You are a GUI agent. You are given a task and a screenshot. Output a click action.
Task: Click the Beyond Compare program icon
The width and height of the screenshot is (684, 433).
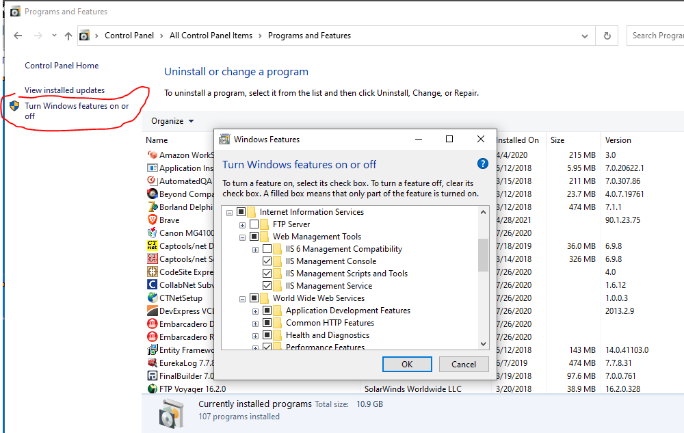pyautogui.click(x=153, y=194)
